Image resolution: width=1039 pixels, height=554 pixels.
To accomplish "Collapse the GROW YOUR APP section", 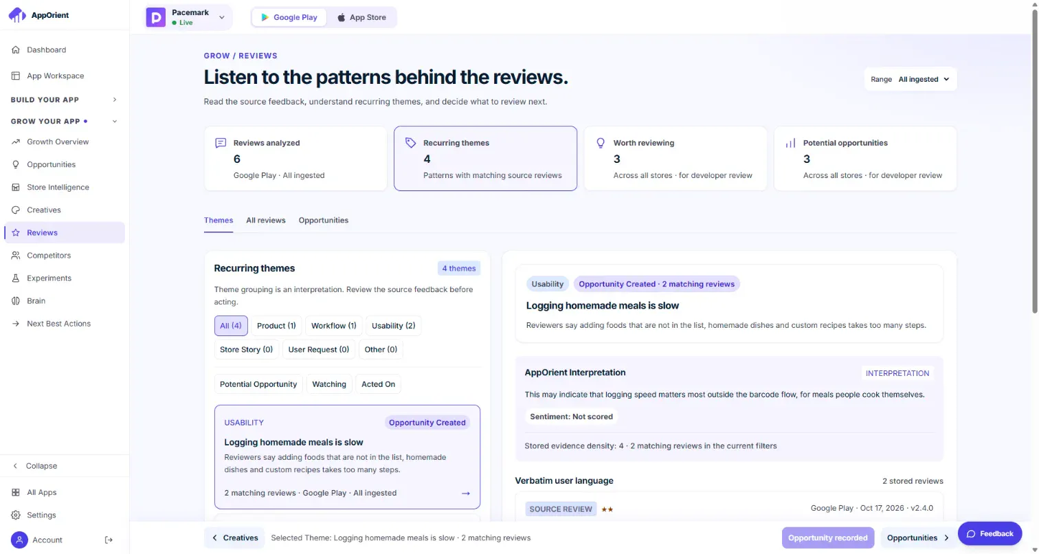I will click(65, 122).
